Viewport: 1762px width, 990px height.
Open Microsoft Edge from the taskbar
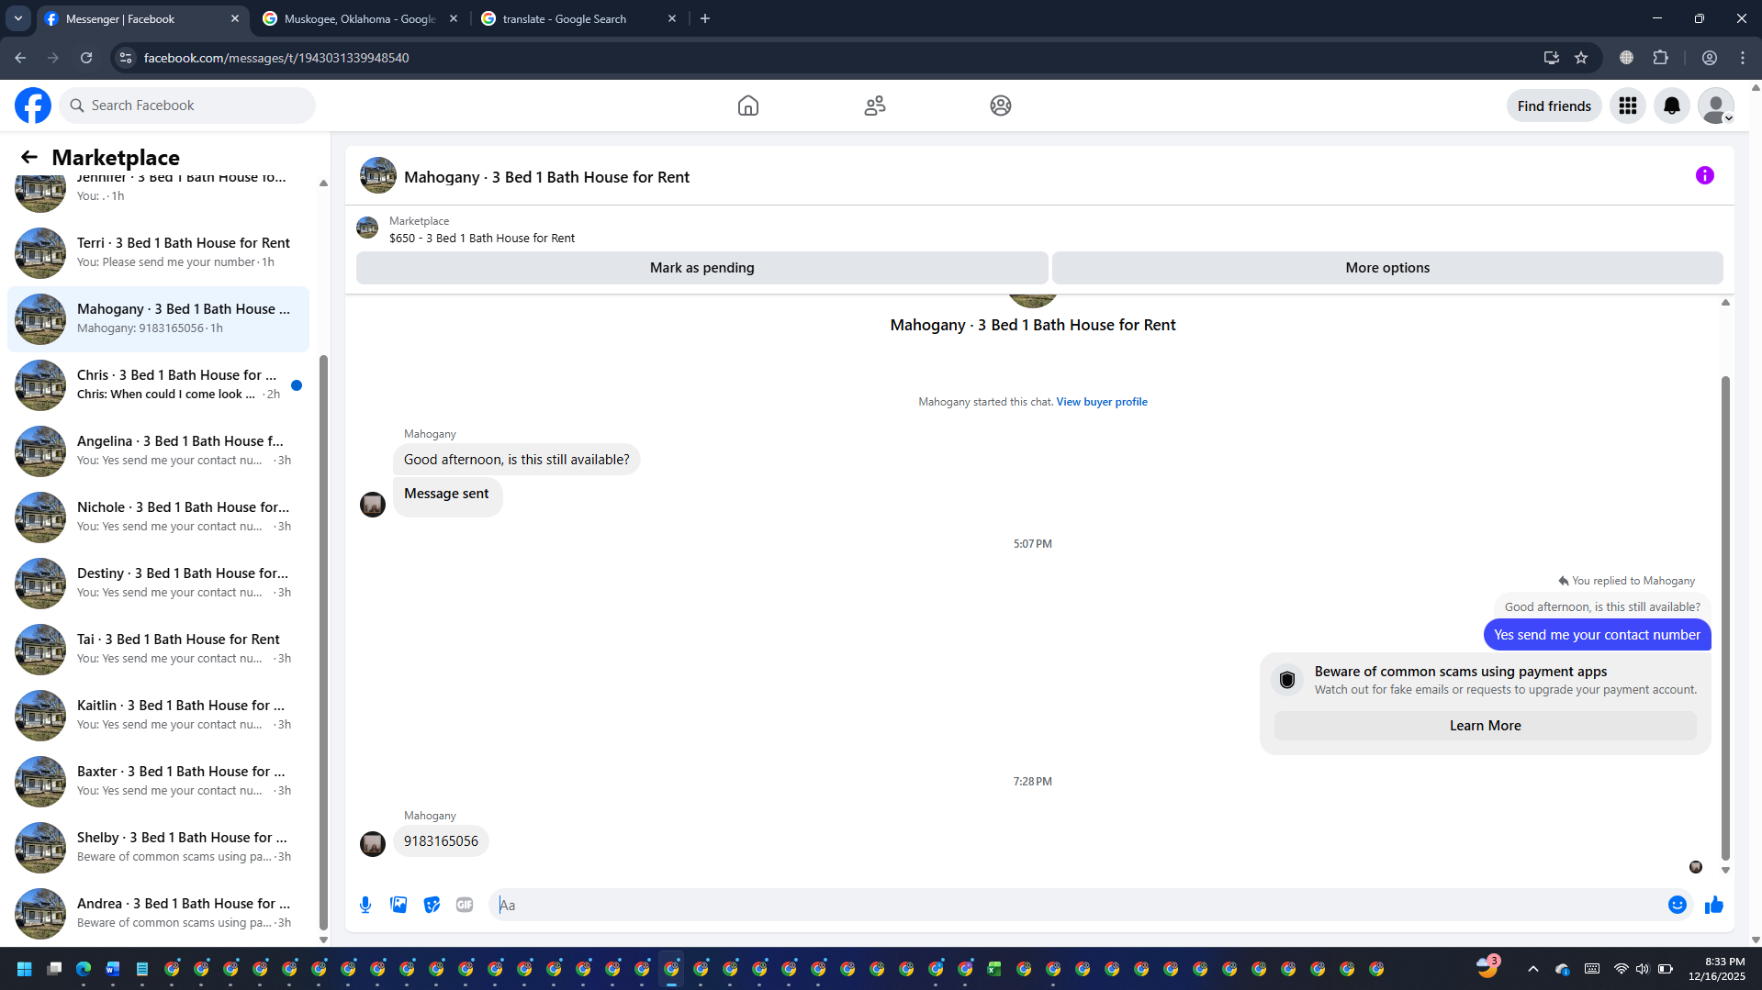click(x=84, y=969)
